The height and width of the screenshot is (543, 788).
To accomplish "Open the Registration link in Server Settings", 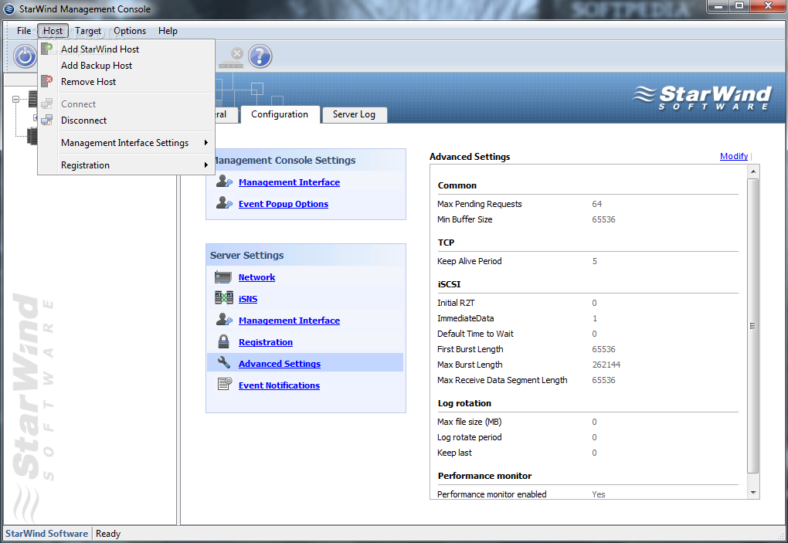I will point(265,341).
